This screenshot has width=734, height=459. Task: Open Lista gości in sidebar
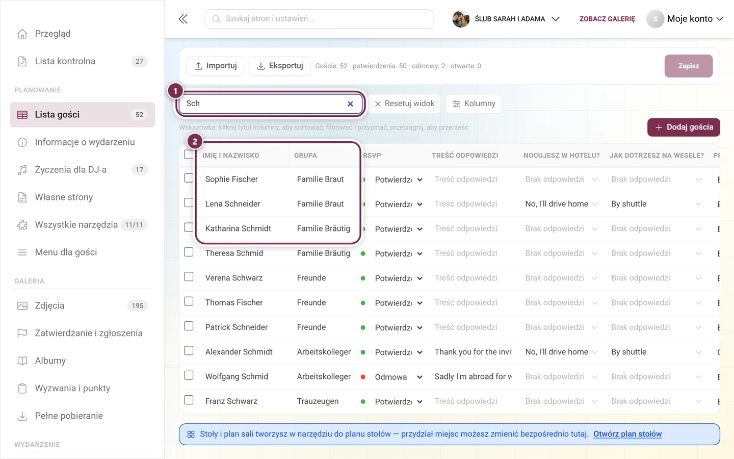pyautogui.click(x=82, y=115)
